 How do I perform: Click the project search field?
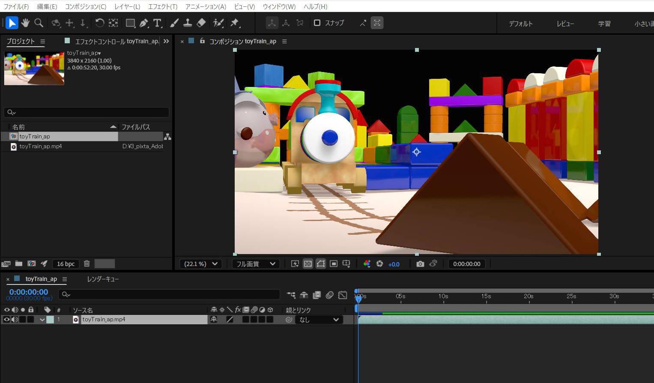coord(87,112)
